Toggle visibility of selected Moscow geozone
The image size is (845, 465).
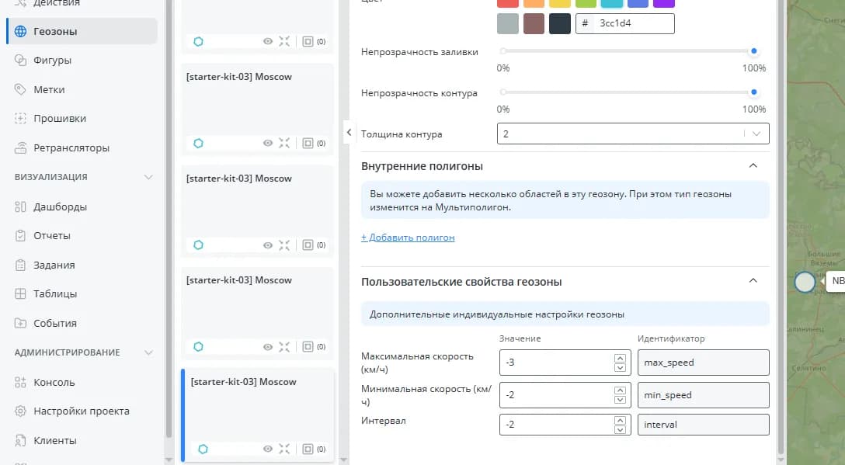pos(268,449)
